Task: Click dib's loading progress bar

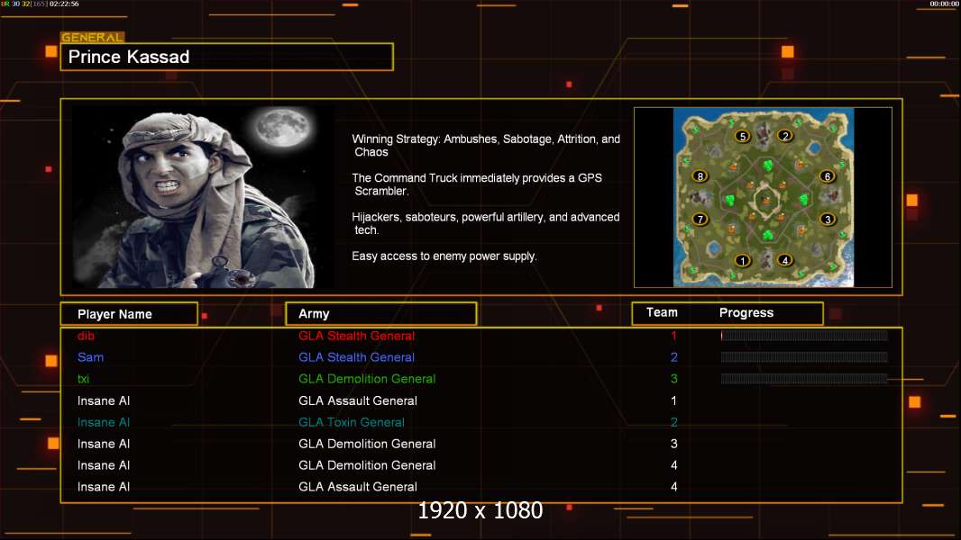Action: click(804, 335)
